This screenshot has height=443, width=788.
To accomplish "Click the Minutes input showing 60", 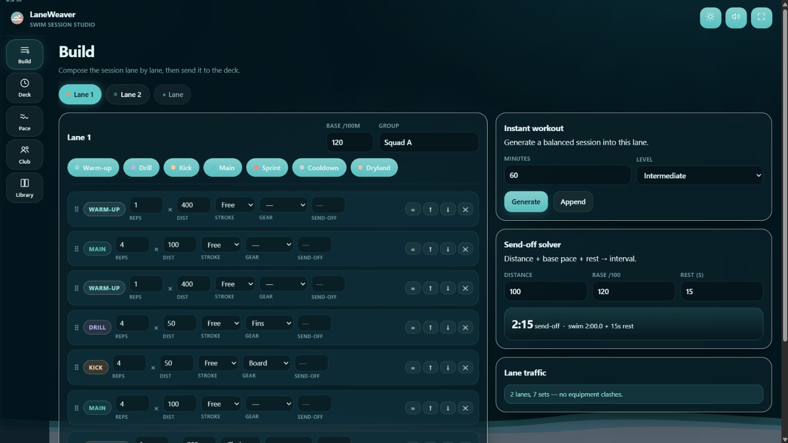I will pos(567,175).
